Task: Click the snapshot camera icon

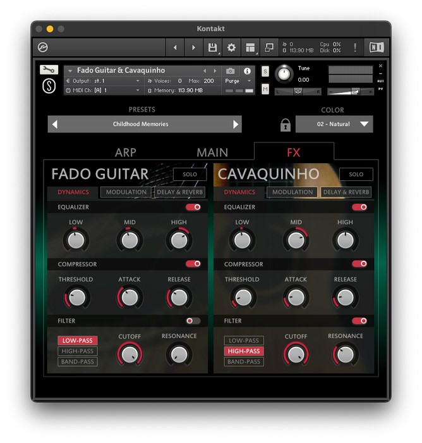Action: 231,71
